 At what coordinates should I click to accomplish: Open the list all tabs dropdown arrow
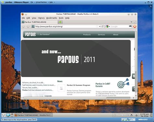[131, 22]
